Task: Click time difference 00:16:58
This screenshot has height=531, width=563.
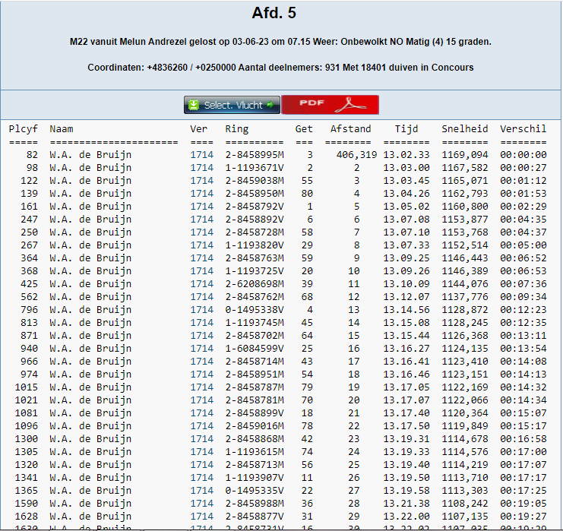Action: (x=523, y=439)
